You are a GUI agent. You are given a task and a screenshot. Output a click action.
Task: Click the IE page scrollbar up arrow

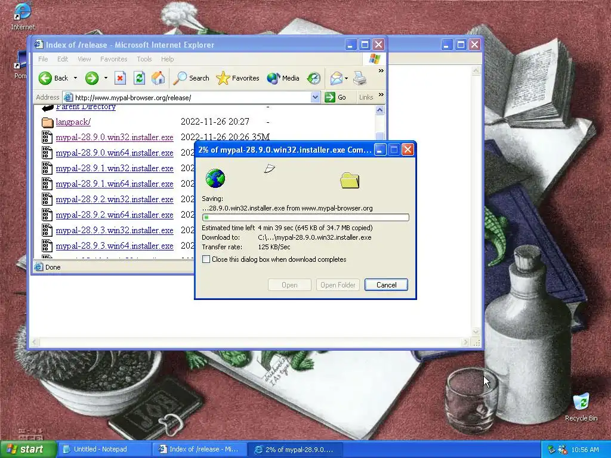380,110
